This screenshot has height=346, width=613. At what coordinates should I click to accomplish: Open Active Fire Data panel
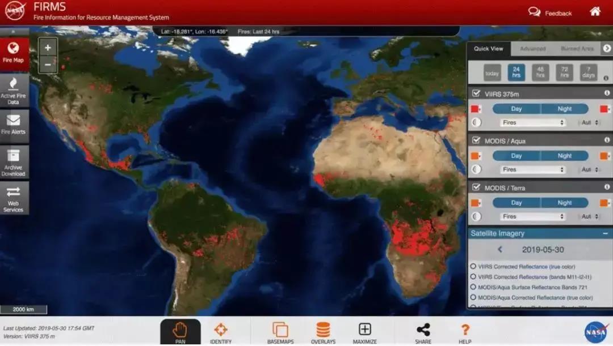[x=14, y=91]
